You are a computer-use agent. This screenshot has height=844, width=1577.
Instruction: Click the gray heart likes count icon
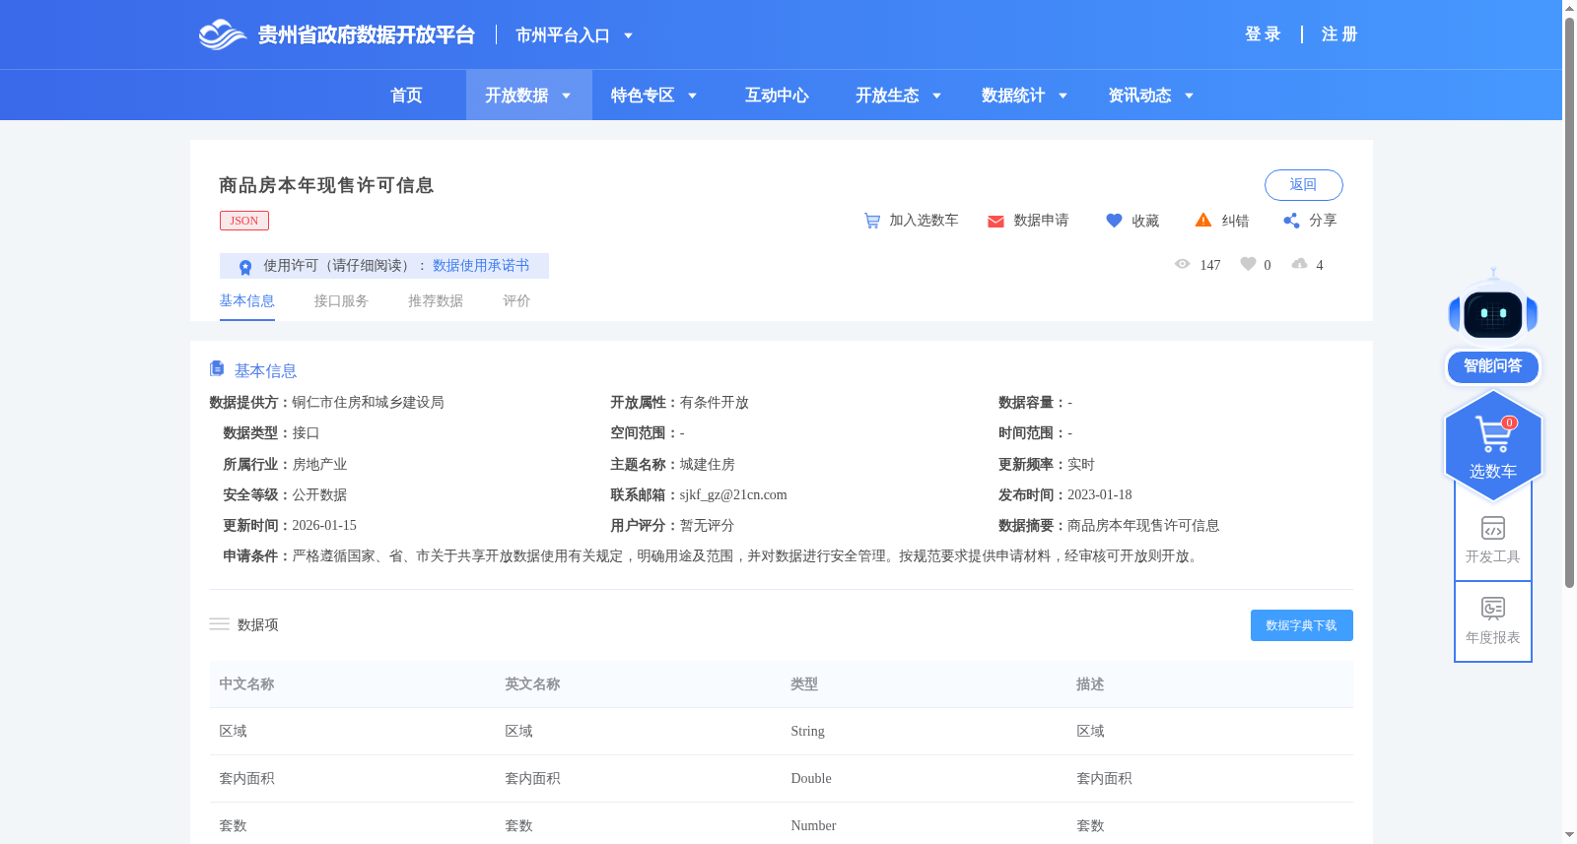tap(1248, 264)
